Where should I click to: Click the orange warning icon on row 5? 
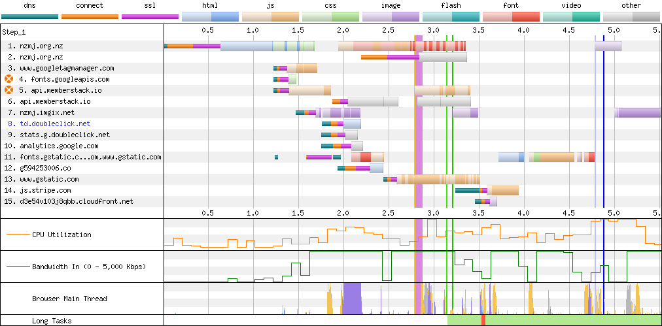pos(9,90)
